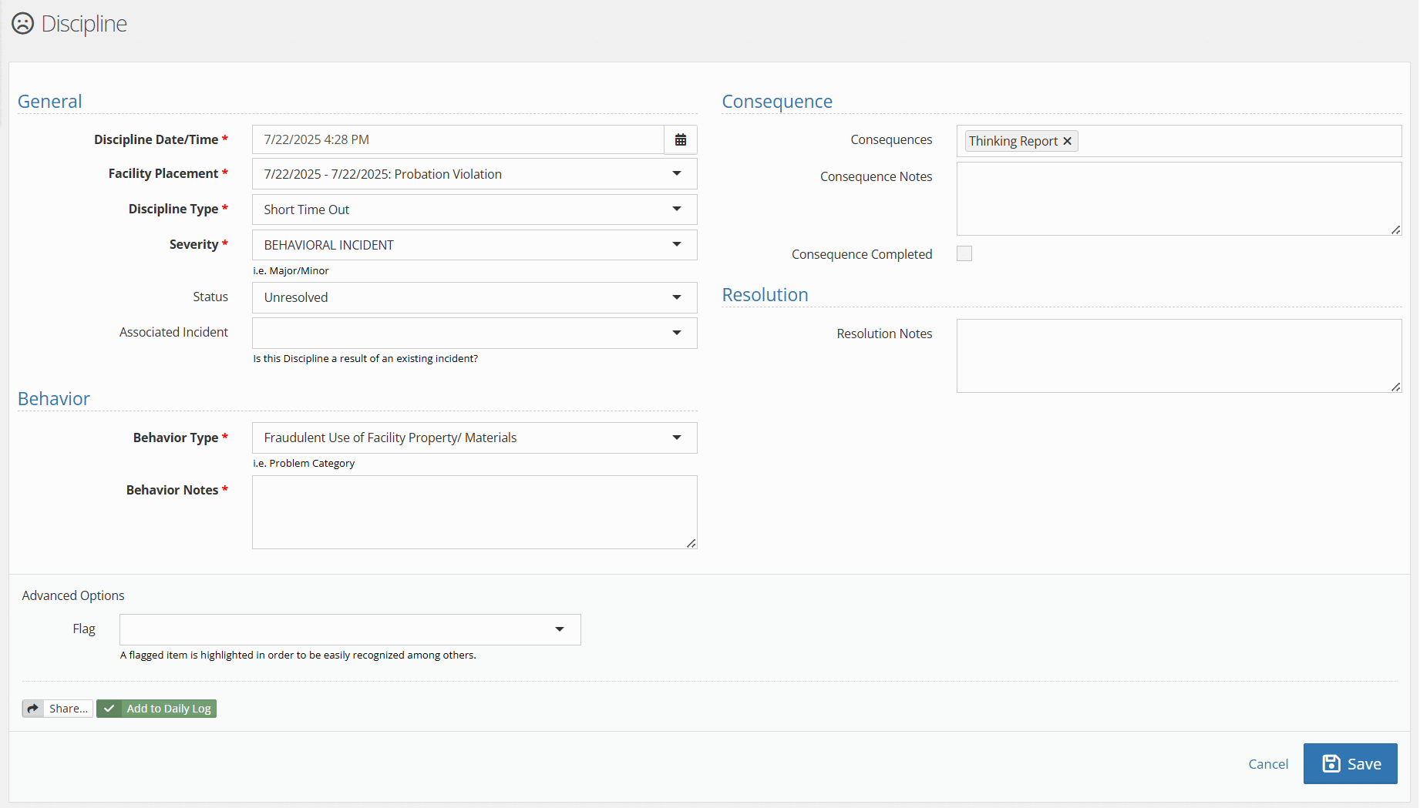Viewport: 1420px width, 808px height.
Task: Click the Resolution section heading
Action: pos(765,295)
